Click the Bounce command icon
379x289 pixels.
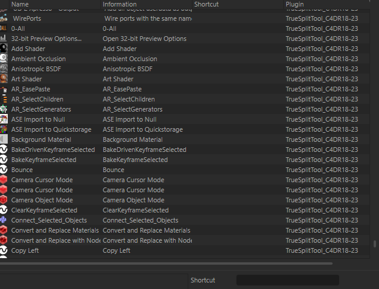pyautogui.click(x=4, y=170)
